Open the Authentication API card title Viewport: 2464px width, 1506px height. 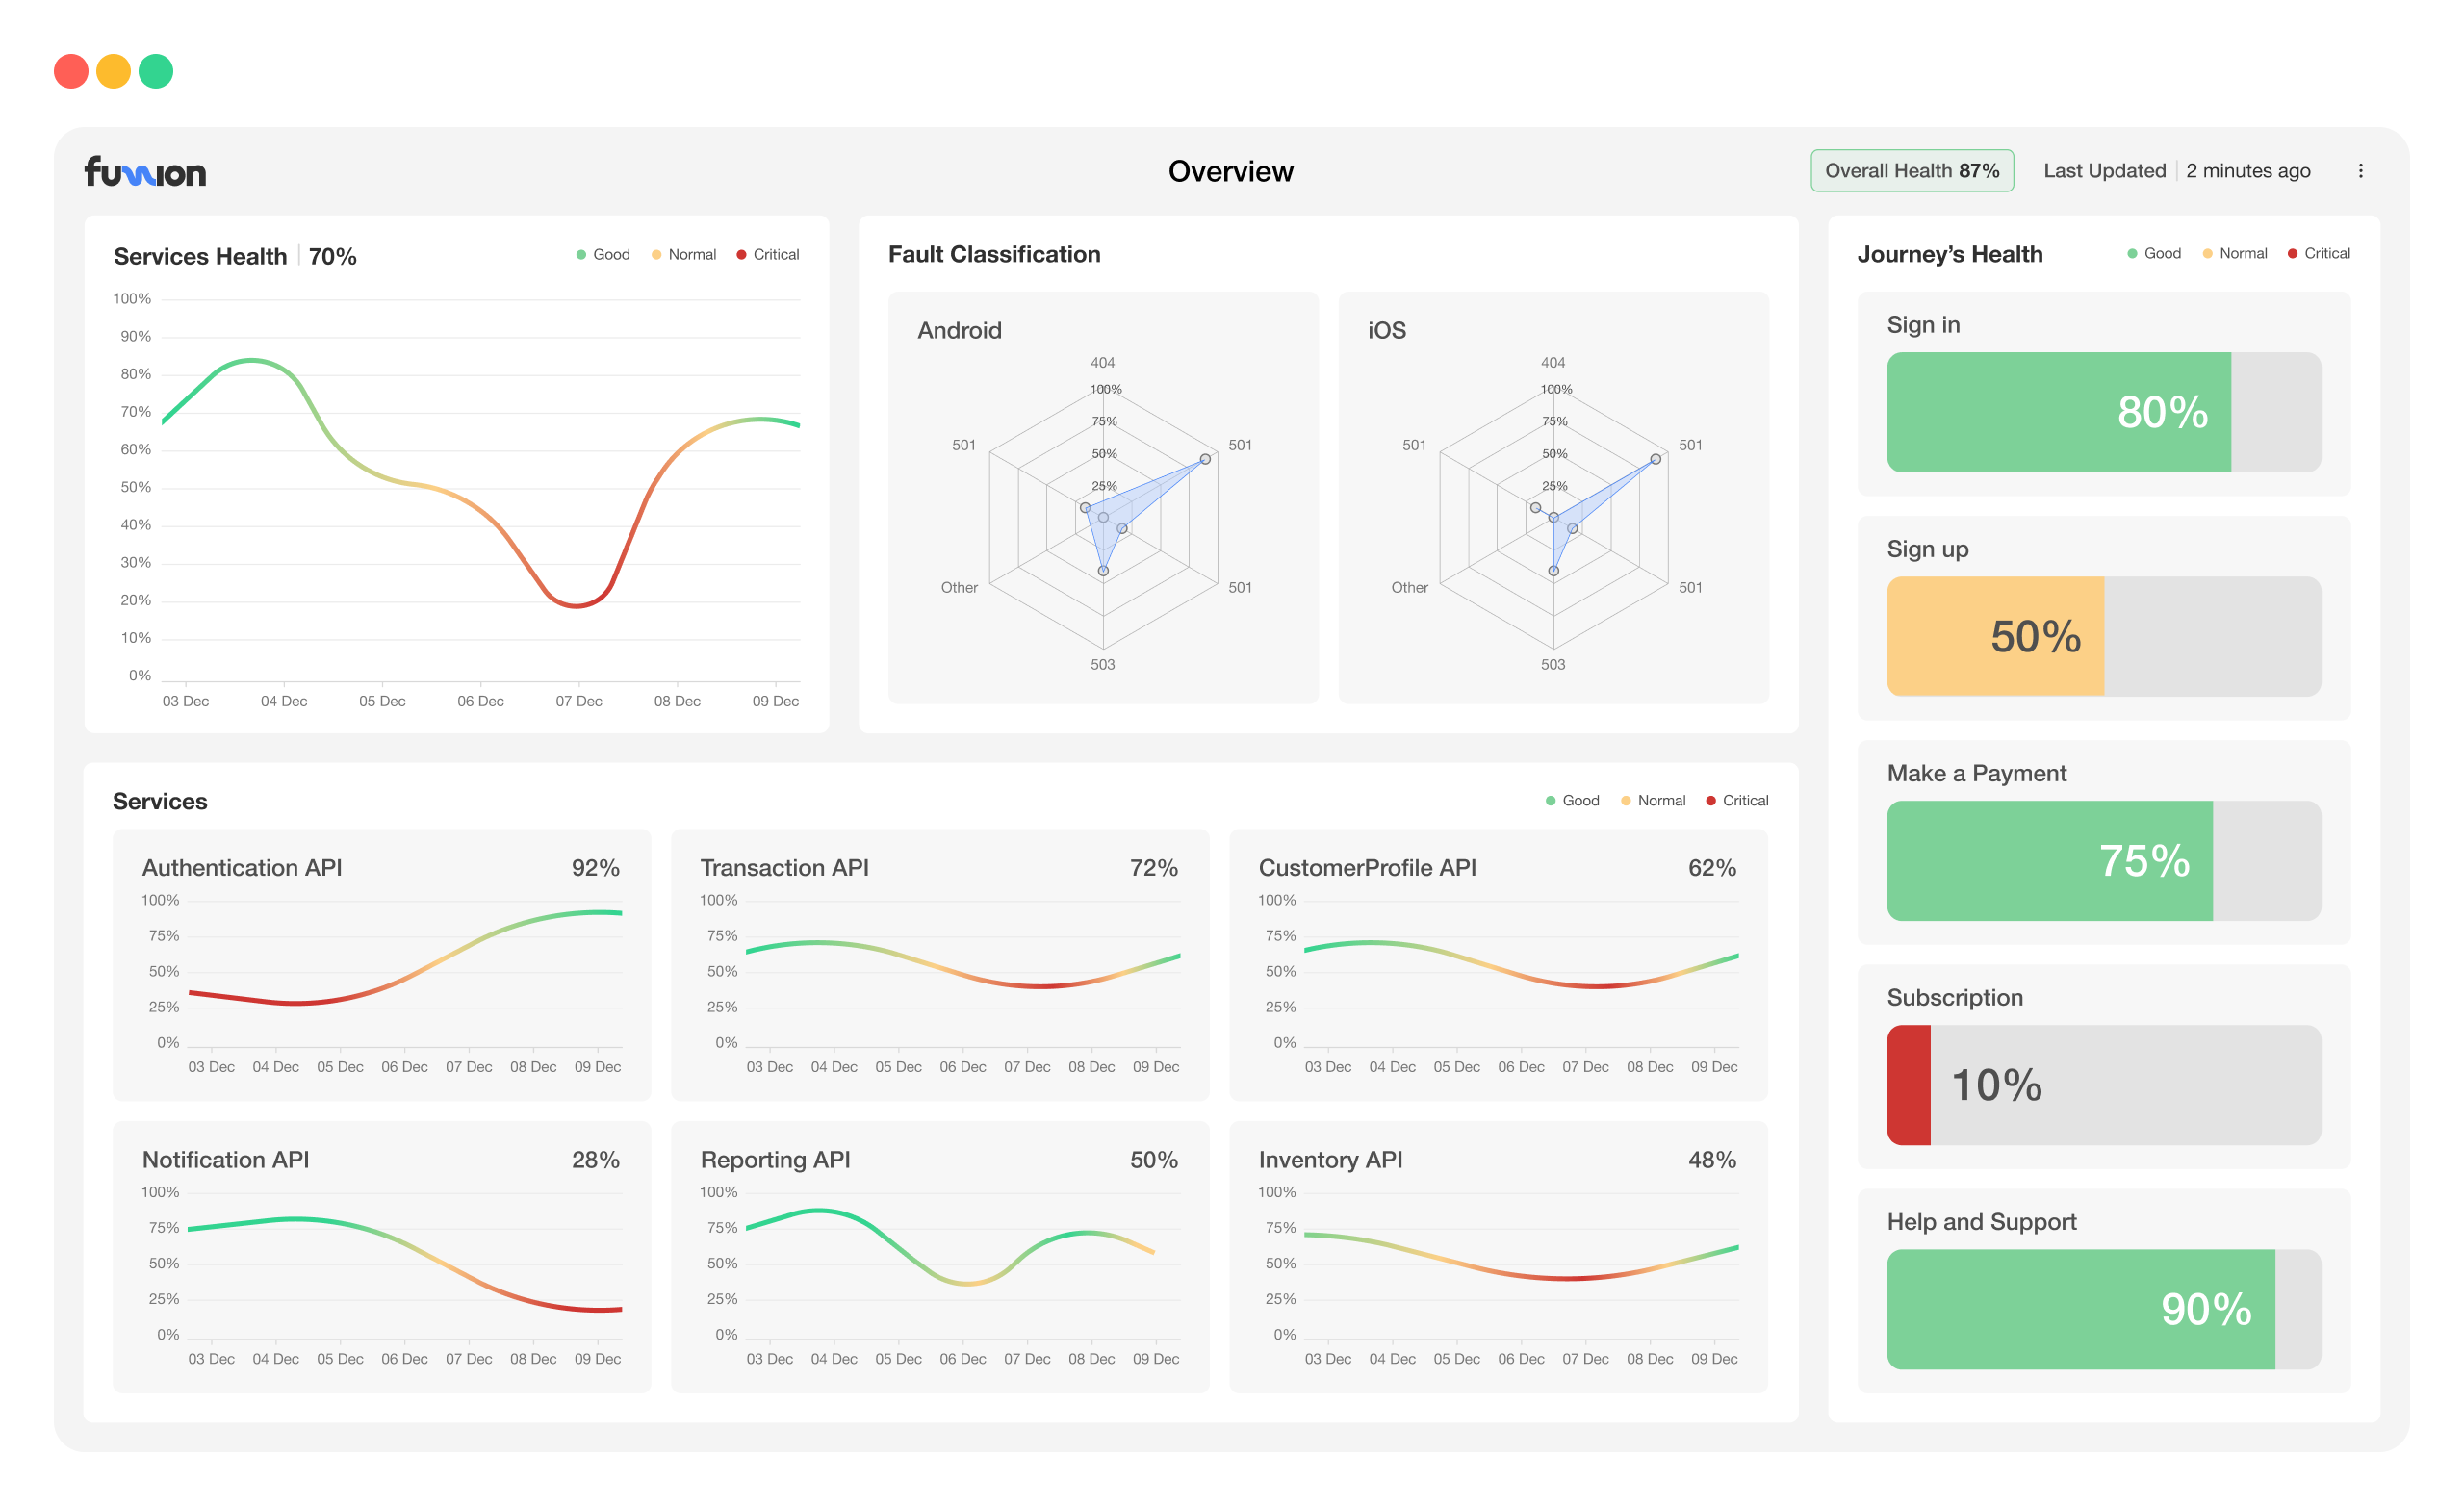click(x=242, y=868)
